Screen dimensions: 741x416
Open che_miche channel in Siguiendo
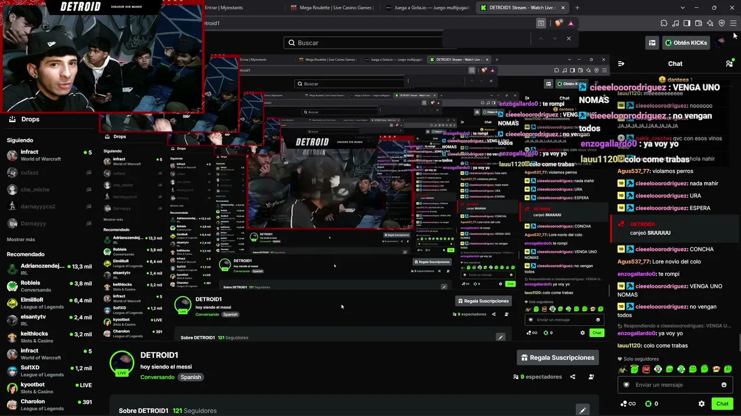coord(49,190)
